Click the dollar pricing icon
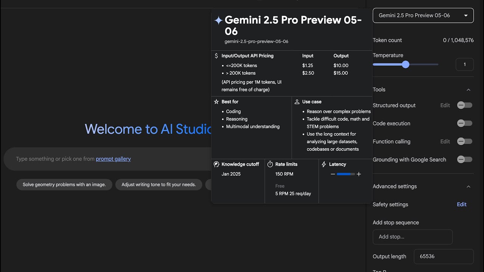The height and width of the screenshot is (272, 484). coord(216,56)
